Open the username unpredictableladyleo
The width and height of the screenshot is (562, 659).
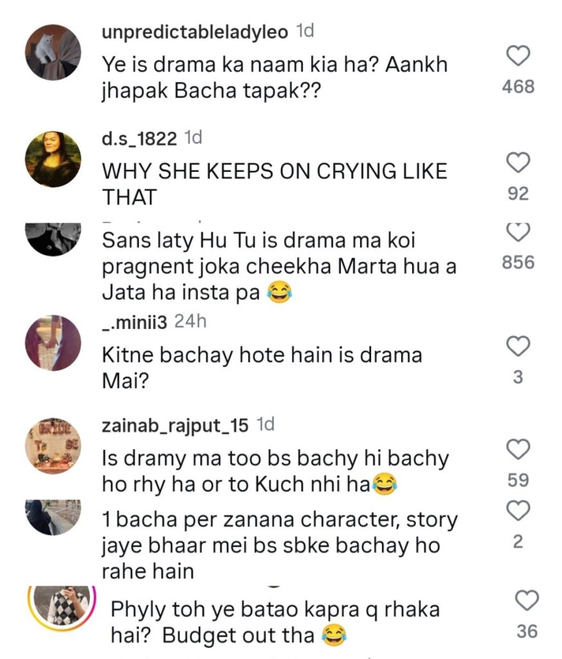pos(195,32)
